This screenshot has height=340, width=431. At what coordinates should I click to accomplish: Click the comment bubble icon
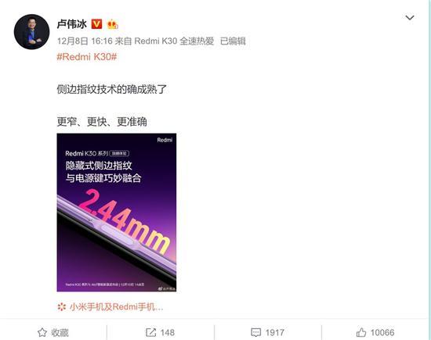255,333
